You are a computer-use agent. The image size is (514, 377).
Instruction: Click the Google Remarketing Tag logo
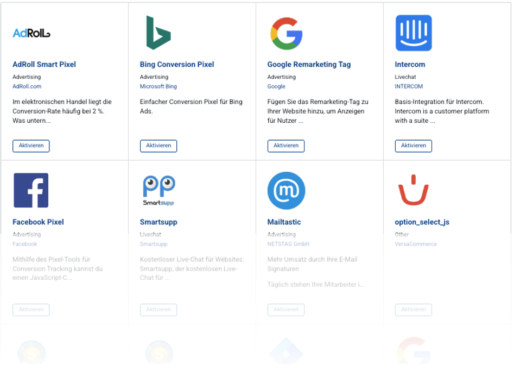pos(287,34)
